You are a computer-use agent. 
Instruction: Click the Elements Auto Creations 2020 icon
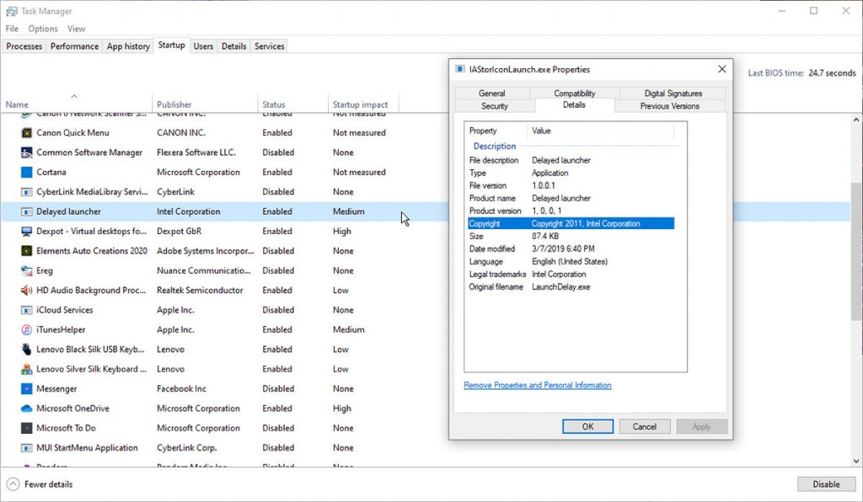[27, 251]
